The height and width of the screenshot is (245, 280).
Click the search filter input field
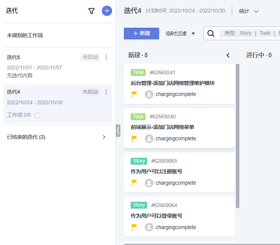[x=251, y=33]
